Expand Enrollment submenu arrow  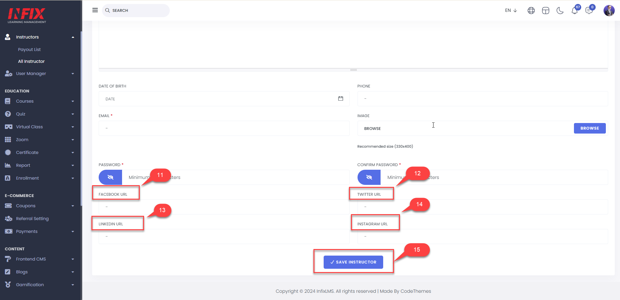pos(73,178)
